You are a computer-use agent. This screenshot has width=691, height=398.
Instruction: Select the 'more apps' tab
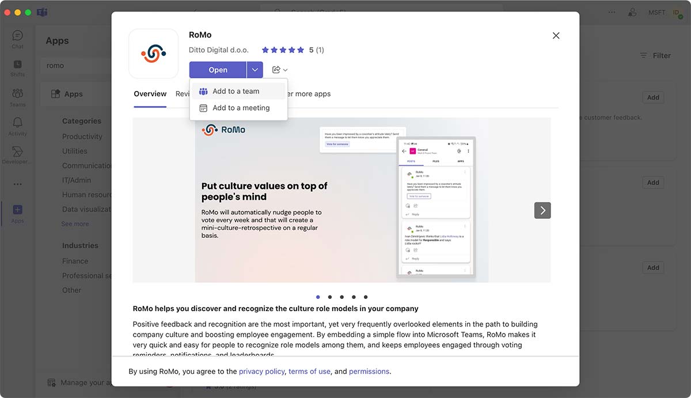[x=309, y=94]
